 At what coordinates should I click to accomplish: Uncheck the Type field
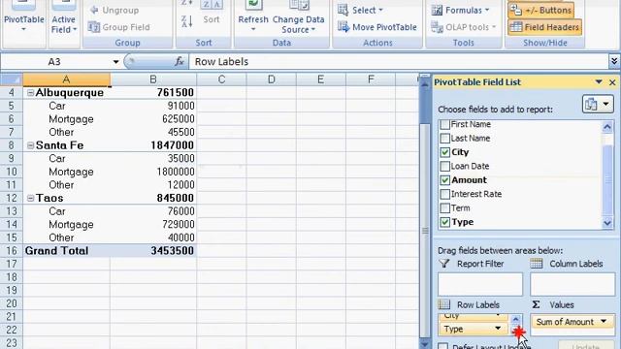(444, 222)
